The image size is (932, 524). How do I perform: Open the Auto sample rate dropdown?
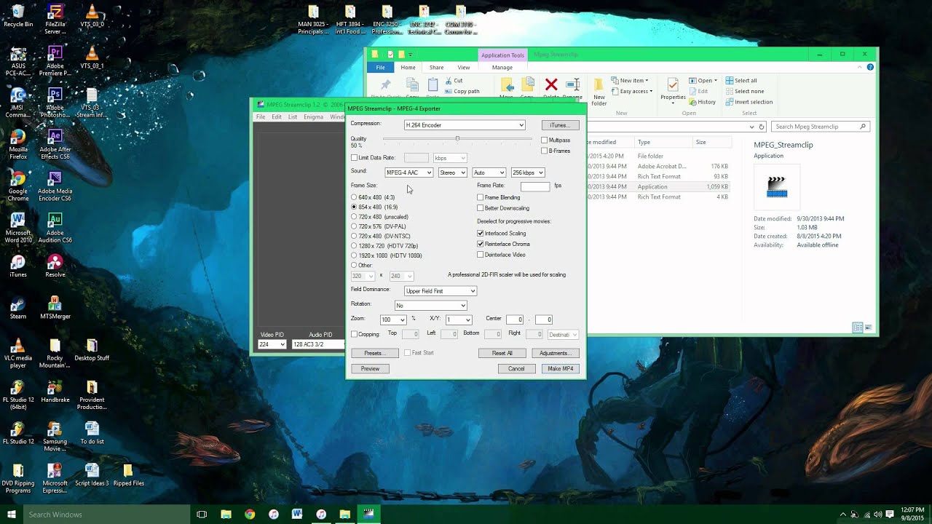[489, 172]
